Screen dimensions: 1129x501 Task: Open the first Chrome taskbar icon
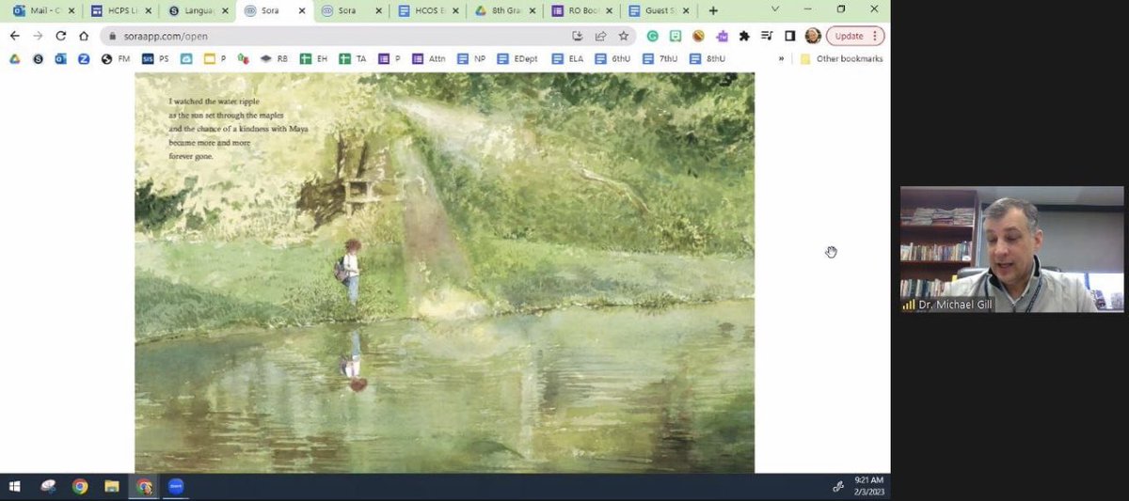80,486
